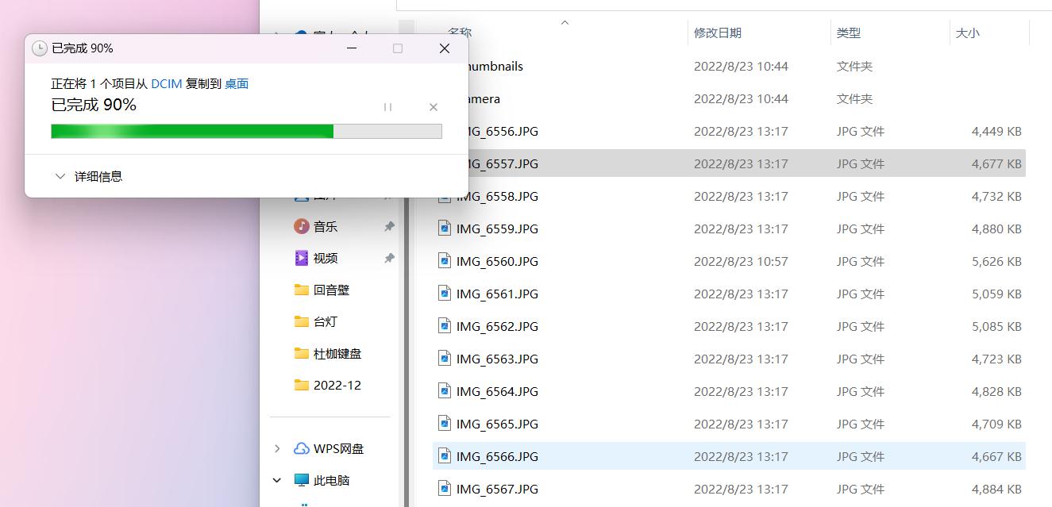Open the 2022-12 folder
Screen dimensions: 1052x507
coord(327,385)
